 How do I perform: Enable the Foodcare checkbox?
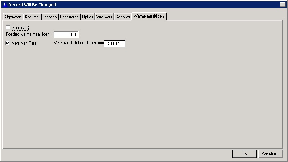8,28
